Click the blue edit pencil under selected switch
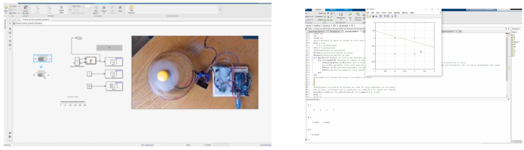Screen dimensions: 524x150 (x=41, y=67)
